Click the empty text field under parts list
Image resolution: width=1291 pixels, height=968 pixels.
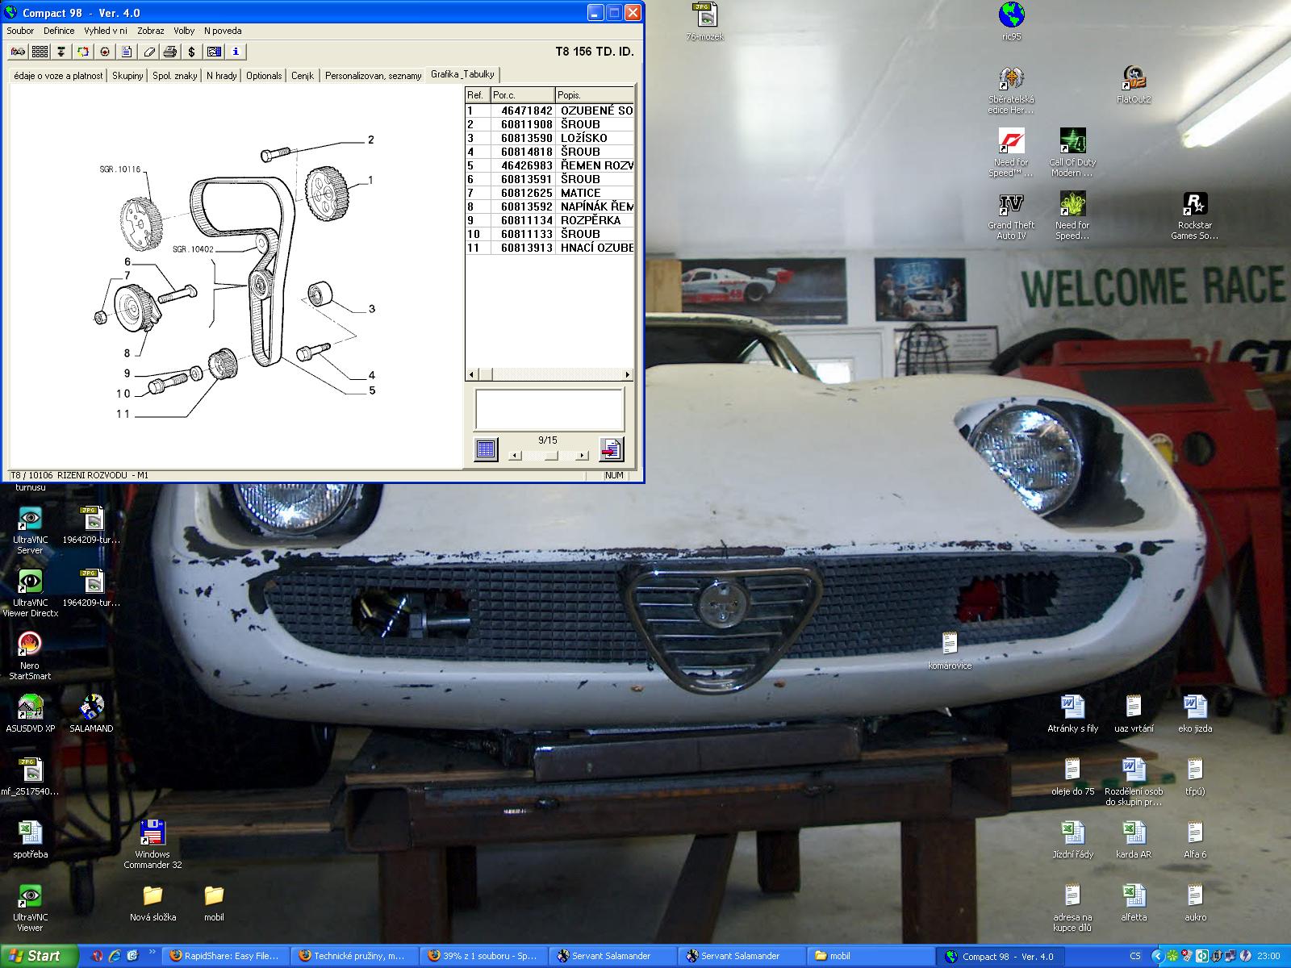pos(549,409)
